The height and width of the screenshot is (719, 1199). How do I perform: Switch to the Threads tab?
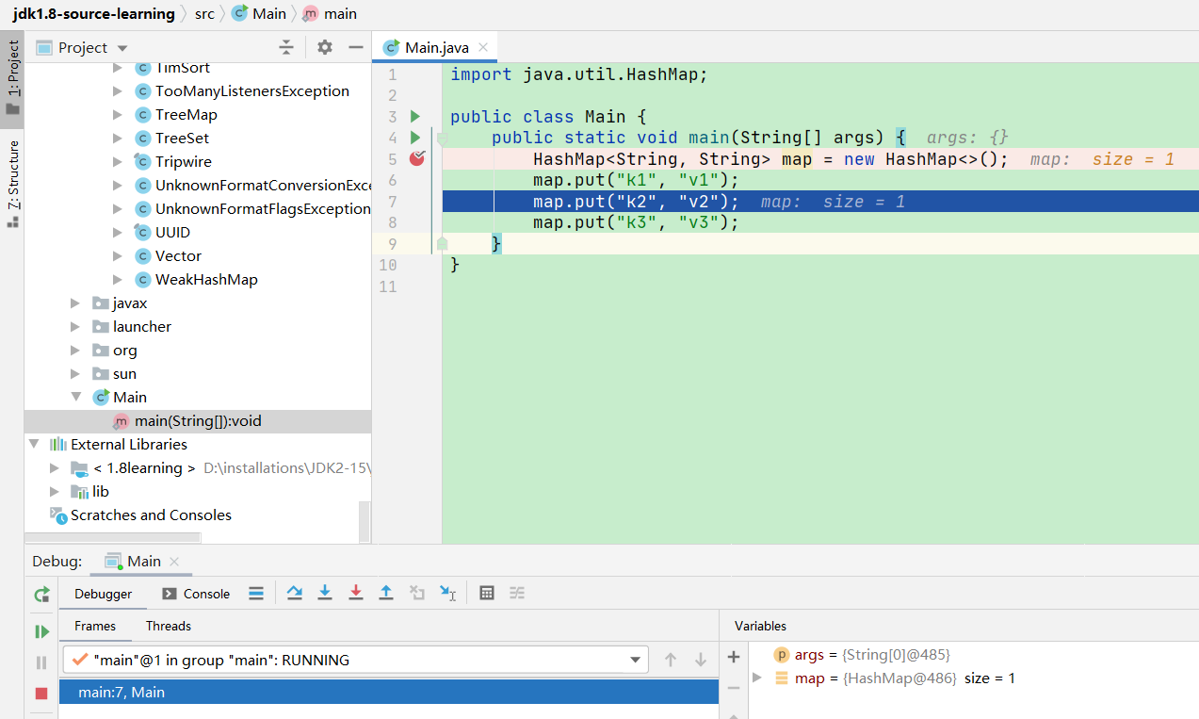coord(169,626)
